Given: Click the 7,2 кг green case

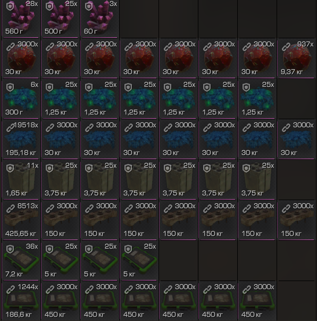Looking at the screenshot, I should point(21,261).
